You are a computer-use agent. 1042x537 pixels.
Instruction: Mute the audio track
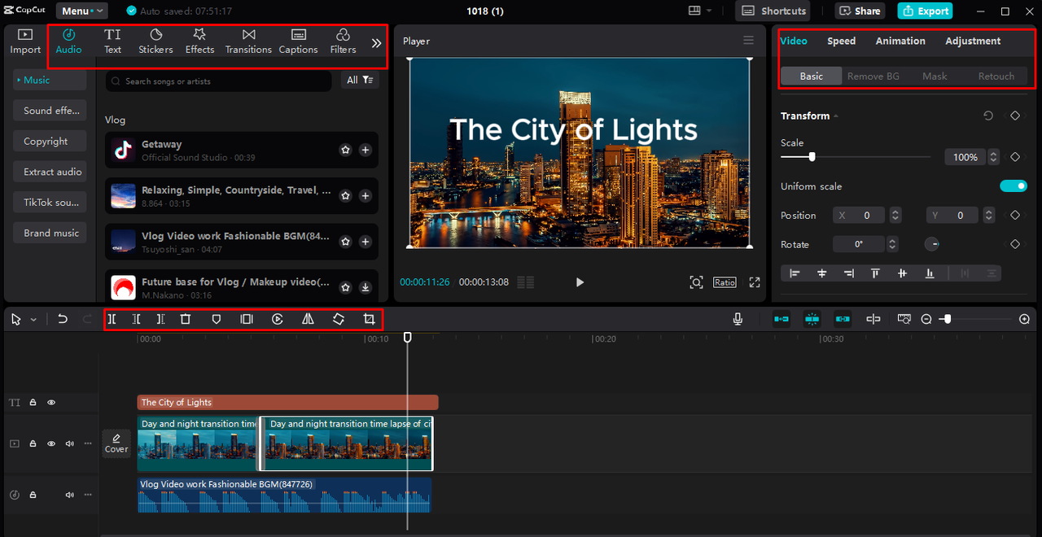(x=69, y=495)
